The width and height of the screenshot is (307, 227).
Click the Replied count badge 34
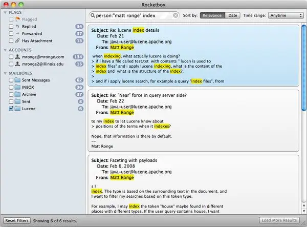(x=79, y=27)
